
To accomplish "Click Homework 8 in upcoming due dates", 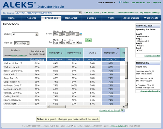I will pyautogui.click(x=143, y=36).
